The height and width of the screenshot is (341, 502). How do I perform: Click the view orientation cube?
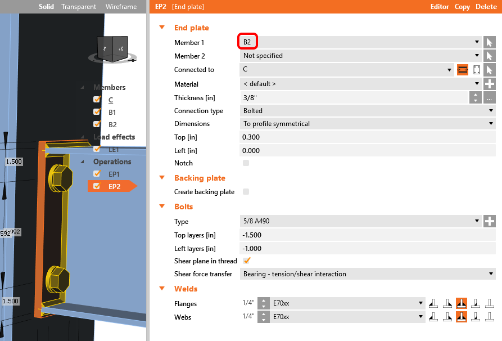[x=114, y=48]
